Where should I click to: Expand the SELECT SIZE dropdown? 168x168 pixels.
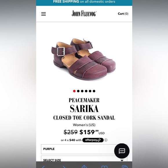(84, 159)
